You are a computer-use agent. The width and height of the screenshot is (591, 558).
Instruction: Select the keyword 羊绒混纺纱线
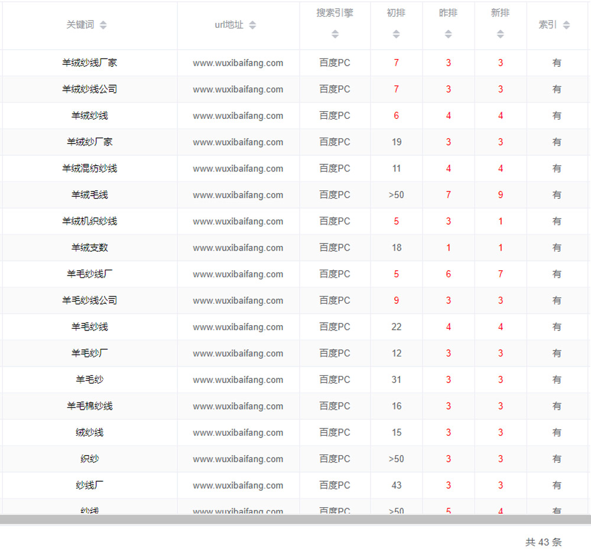(x=90, y=168)
